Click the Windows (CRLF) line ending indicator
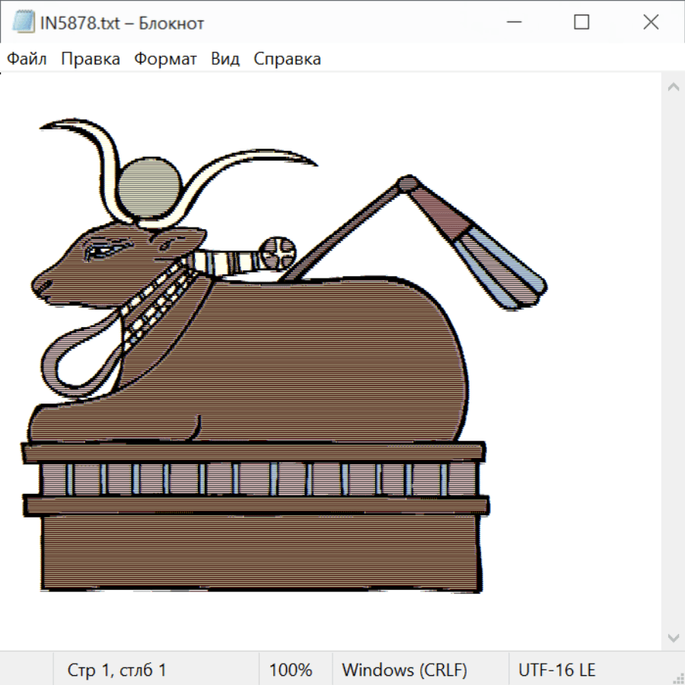 coord(404,671)
